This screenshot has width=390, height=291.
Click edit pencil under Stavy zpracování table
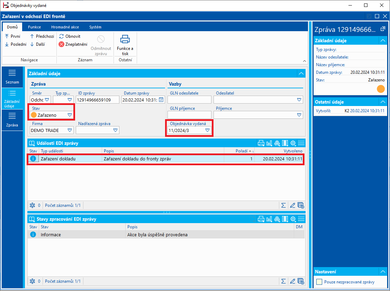tap(292, 281)
